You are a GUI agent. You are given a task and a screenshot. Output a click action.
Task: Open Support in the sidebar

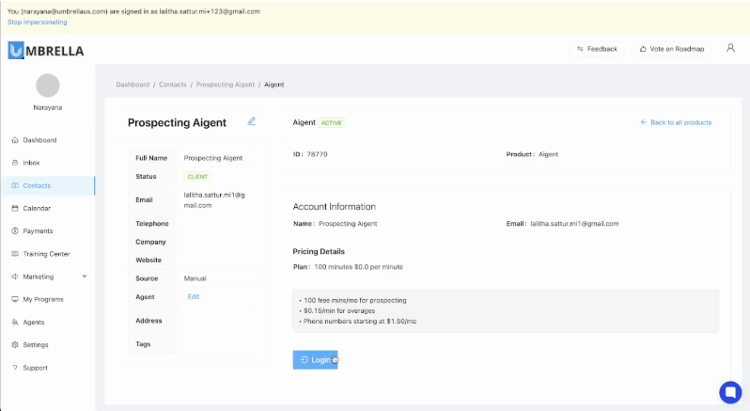[36, 368]
